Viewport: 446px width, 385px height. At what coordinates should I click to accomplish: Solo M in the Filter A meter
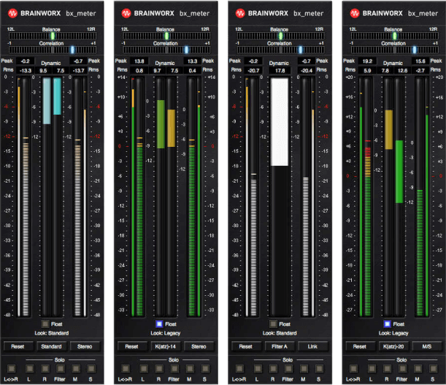point(304,368)
